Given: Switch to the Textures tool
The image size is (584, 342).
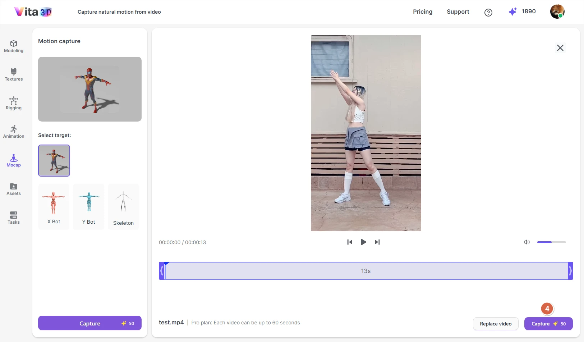Looking at the screenshot, I should (x=13, y=75).
